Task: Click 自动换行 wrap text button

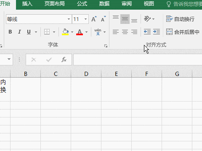Action: pos(181,19)
